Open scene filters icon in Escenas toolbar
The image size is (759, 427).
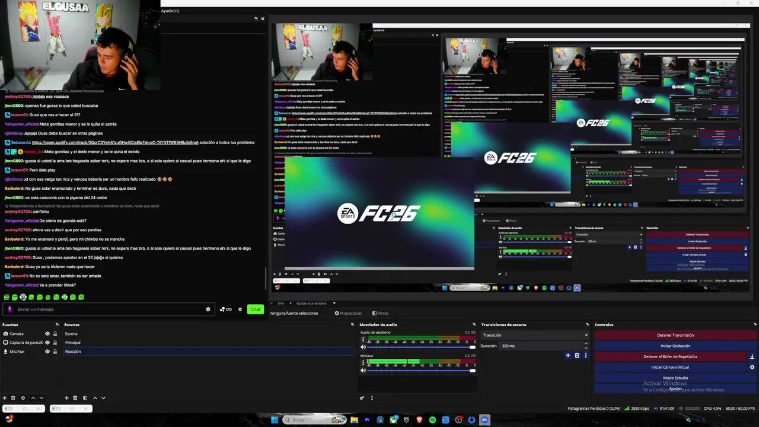coord(85,398)
